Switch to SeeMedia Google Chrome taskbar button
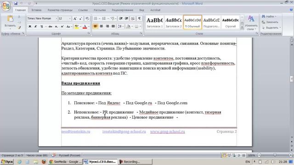 tap(65, 162)
